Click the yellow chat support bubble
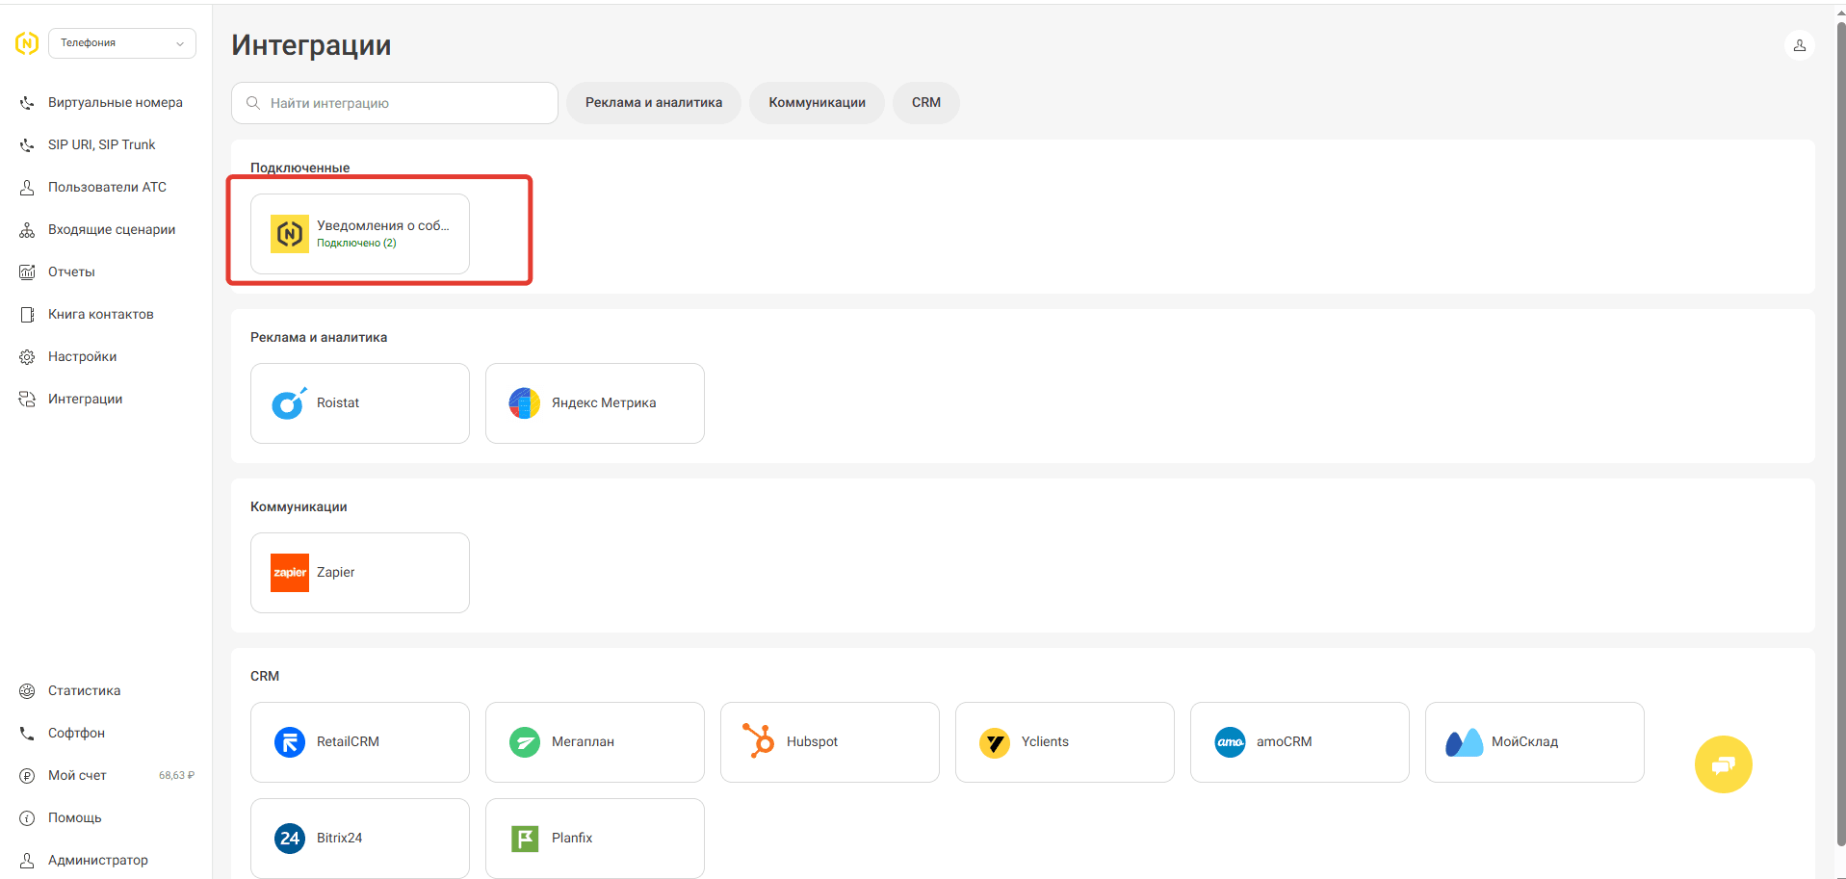 (1723, 764)
